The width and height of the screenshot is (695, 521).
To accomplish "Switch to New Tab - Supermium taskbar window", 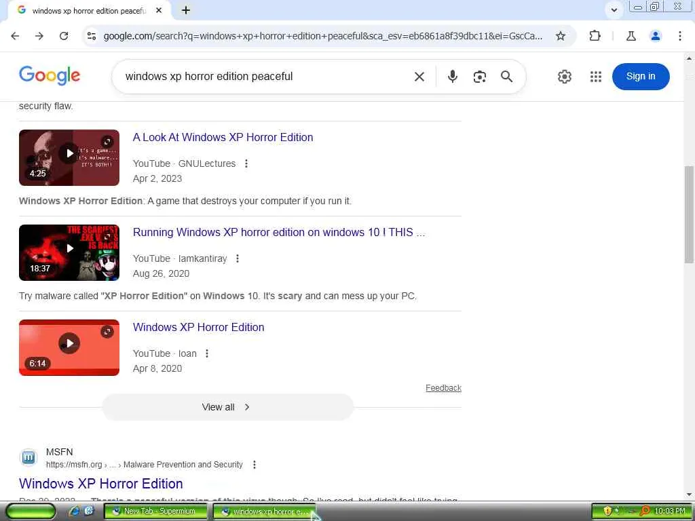I will click(x=156, y=512).
